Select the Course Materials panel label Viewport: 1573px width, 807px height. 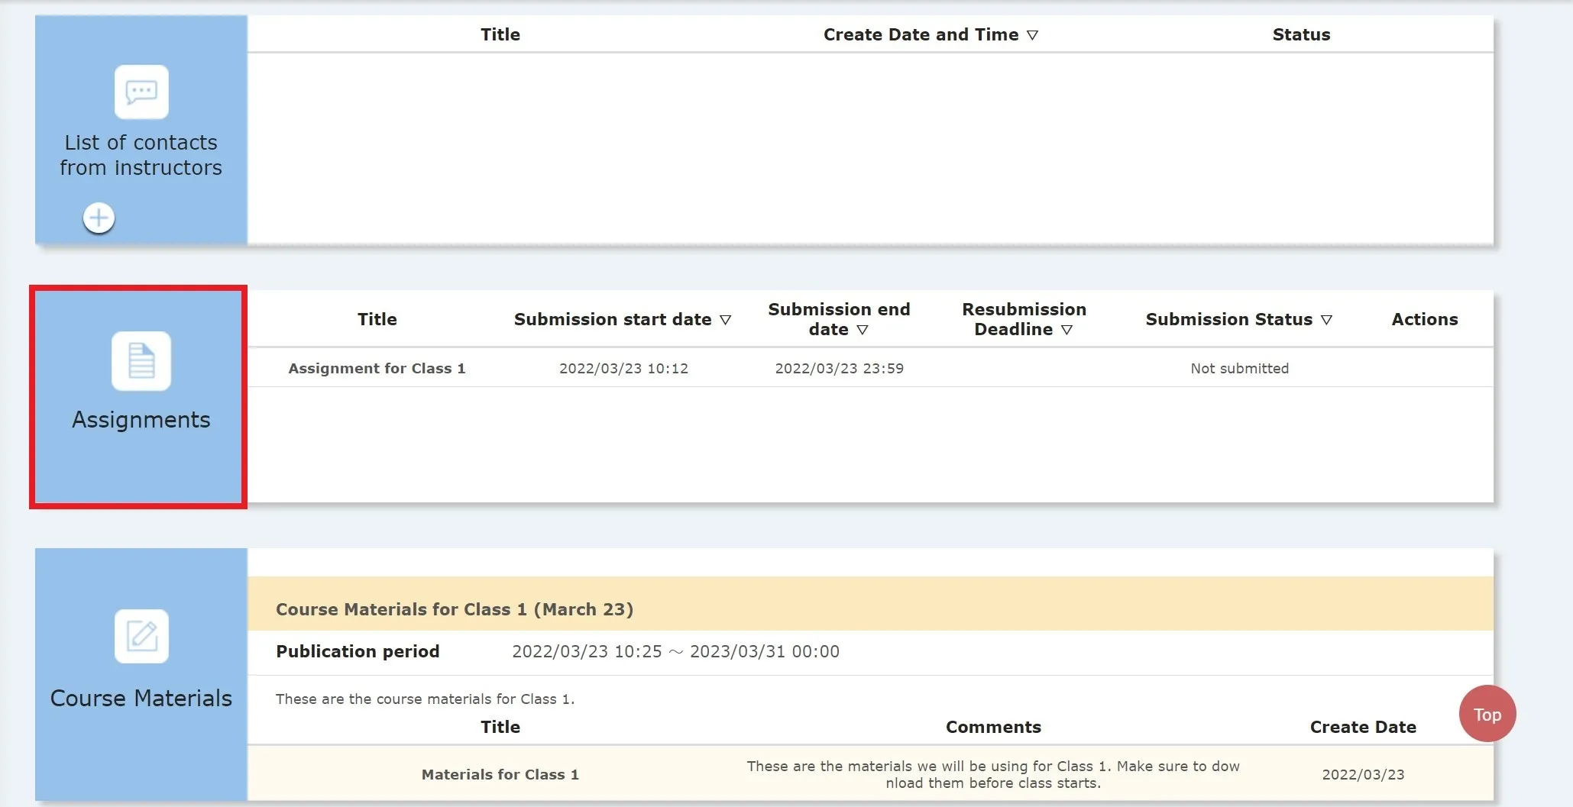pos(141,699)
